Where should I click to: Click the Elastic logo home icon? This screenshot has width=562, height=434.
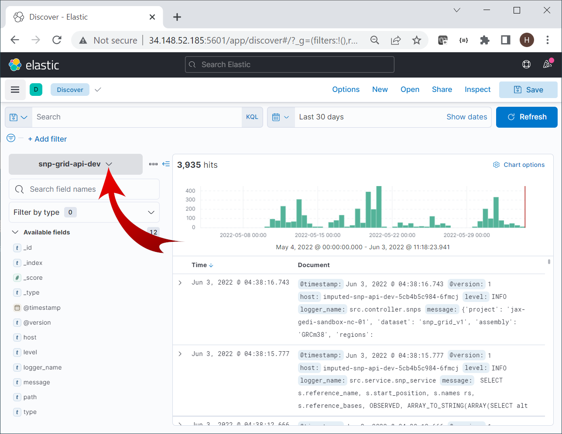(x=15, y=65)
